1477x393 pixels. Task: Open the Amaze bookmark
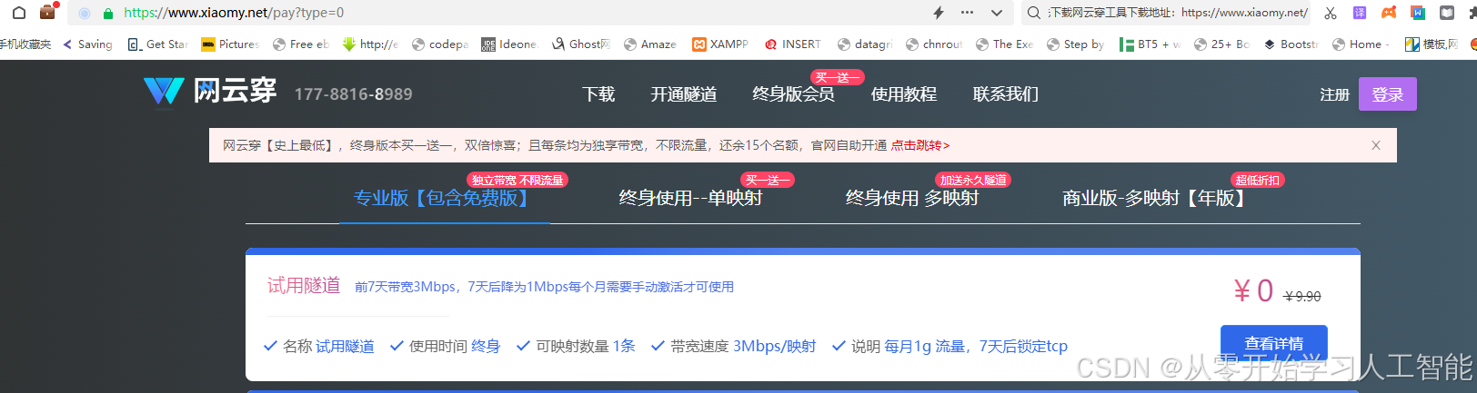click(650, 44)
